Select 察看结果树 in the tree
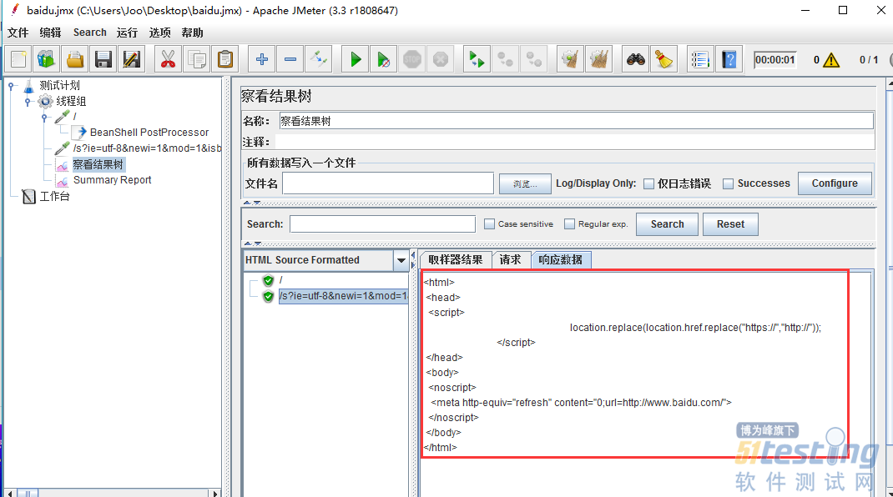 pyautogui.click(x=98, y=164)
